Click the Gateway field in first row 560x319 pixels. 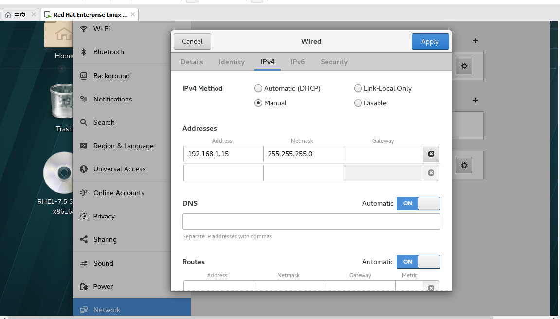(x=383, y=154)
